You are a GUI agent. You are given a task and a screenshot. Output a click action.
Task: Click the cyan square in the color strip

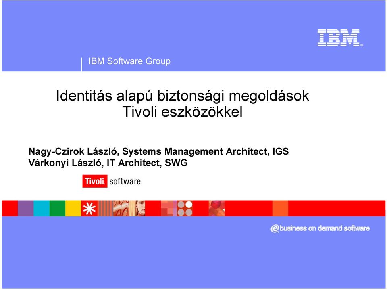click(42, 208)
